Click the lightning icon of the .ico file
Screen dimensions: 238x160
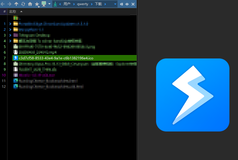tap(16, 58)
